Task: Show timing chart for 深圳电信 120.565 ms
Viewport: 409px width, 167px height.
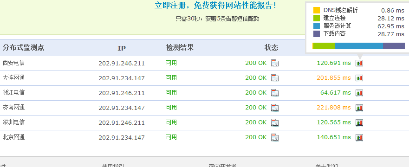Action: tap(359, 122)
